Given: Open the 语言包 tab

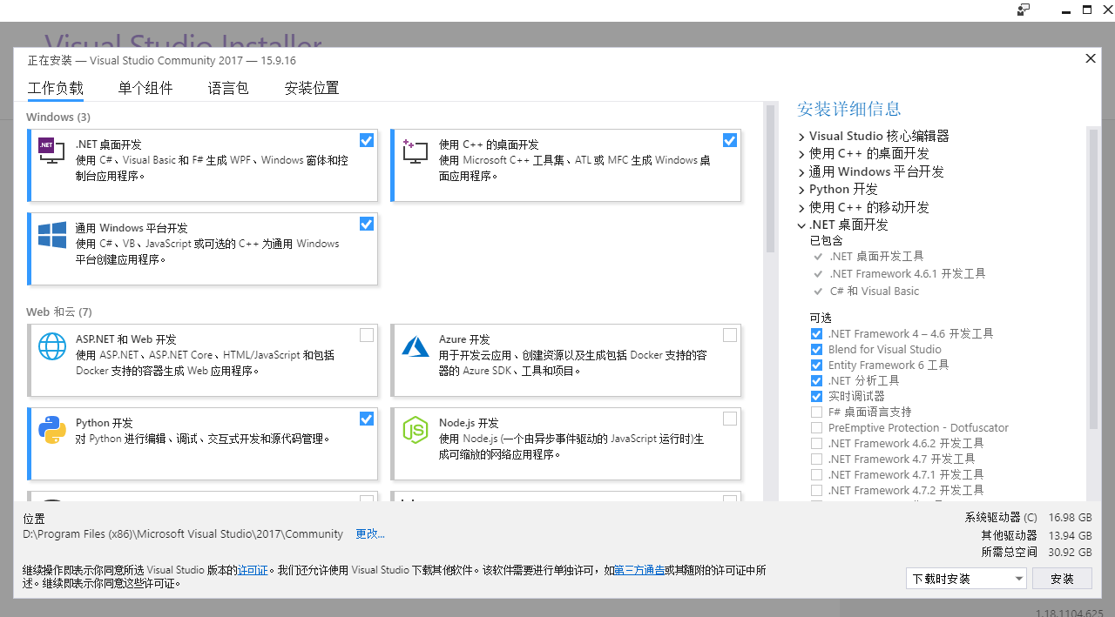Looking at the screenshot, I should (x=228, y=88).
